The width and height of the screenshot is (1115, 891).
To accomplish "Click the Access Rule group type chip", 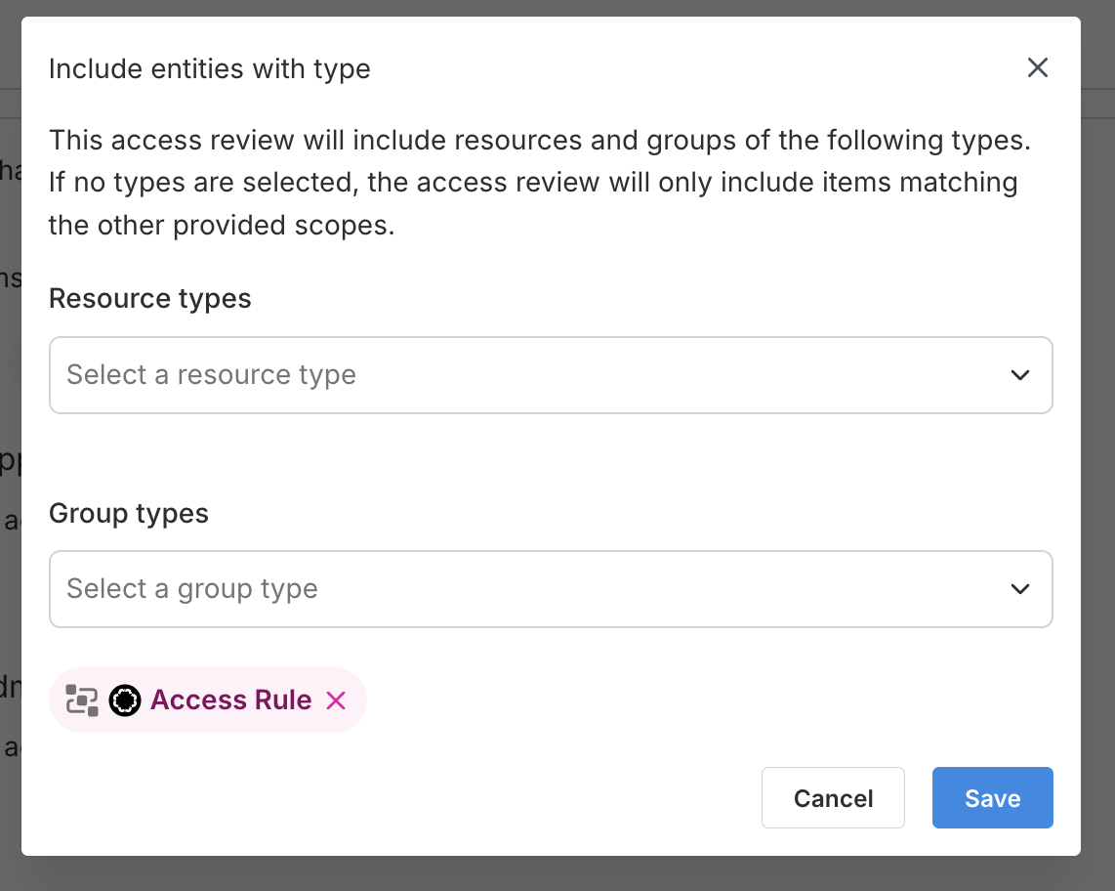I will coord(208,700).
